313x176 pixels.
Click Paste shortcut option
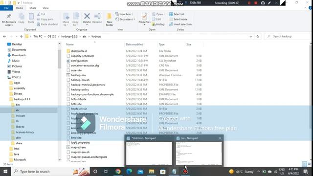[47, 24]
